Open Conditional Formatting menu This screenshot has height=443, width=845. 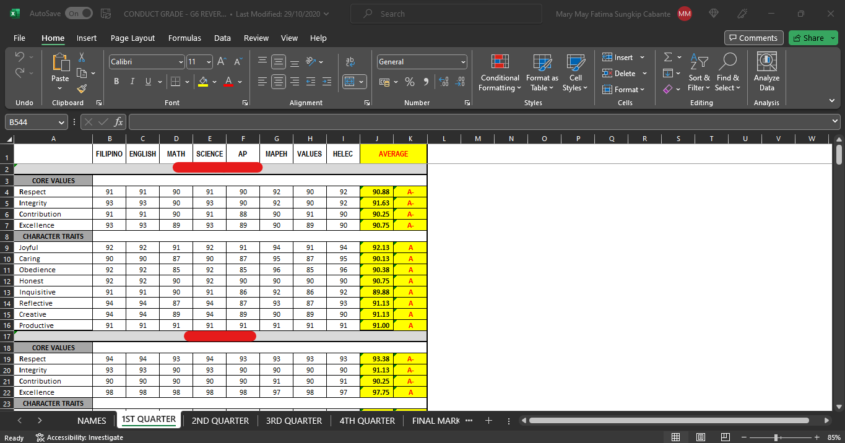pyautogui.click(x=500, y=74)
